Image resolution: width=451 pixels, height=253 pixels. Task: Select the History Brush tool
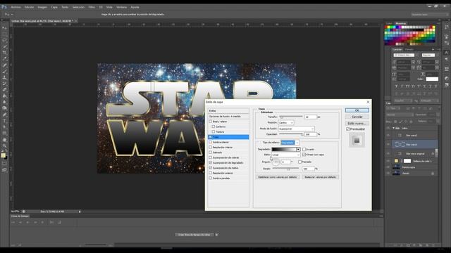4,84
